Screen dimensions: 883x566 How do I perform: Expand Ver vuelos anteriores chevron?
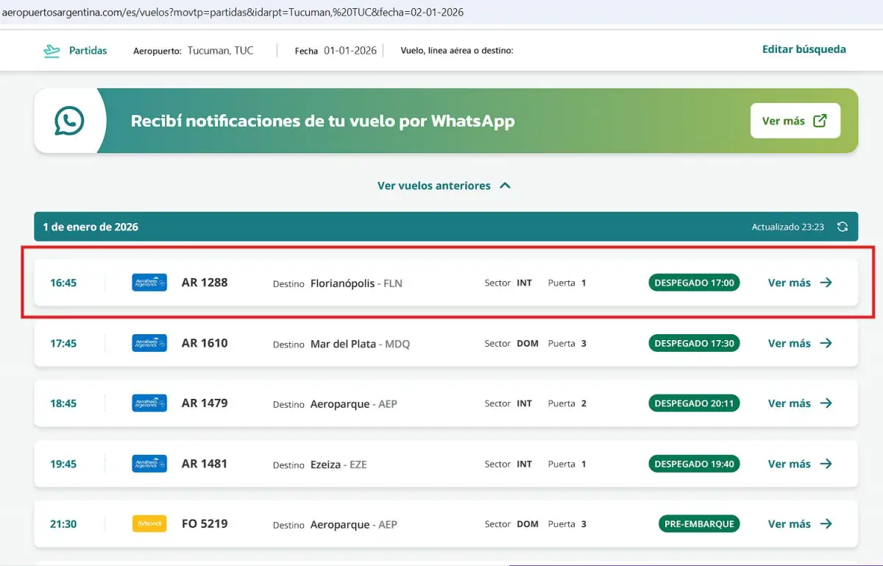pyautogui.click(x=505, y=185)
